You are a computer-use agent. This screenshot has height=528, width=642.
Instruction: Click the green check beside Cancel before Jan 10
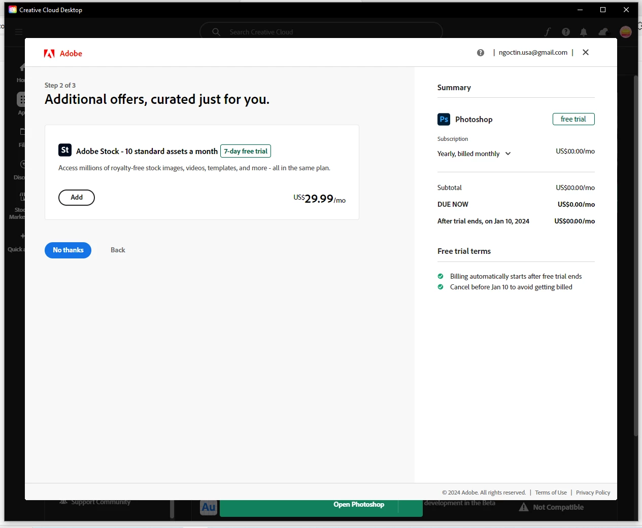[x=441, y=287]
